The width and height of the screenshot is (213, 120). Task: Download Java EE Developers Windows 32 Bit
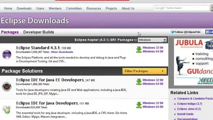153,80
